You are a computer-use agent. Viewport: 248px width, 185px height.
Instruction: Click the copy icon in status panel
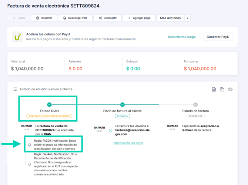pos(222,89)
